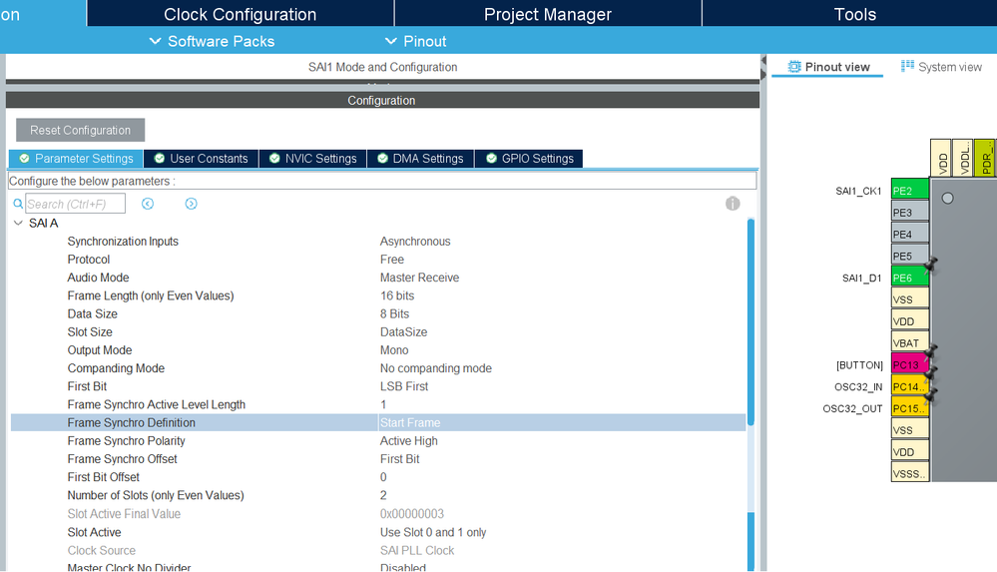This screenshot has width=997, height=572.
Task: Click the System view grid icon
Action: coord(907,66)
